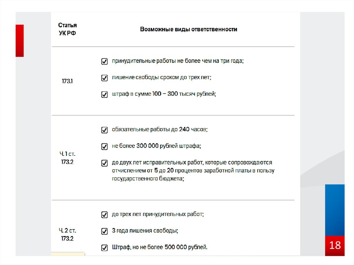Click the 'Статья УК РФ' column header
Screen dimensions: 354x265
point(67,29)
